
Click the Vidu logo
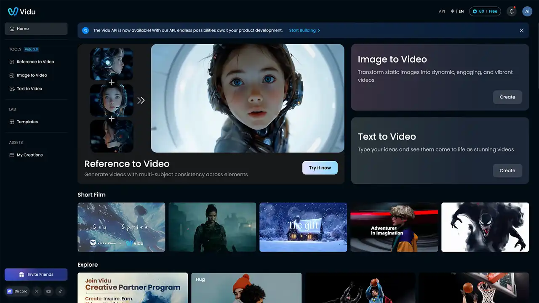(23, 11)
